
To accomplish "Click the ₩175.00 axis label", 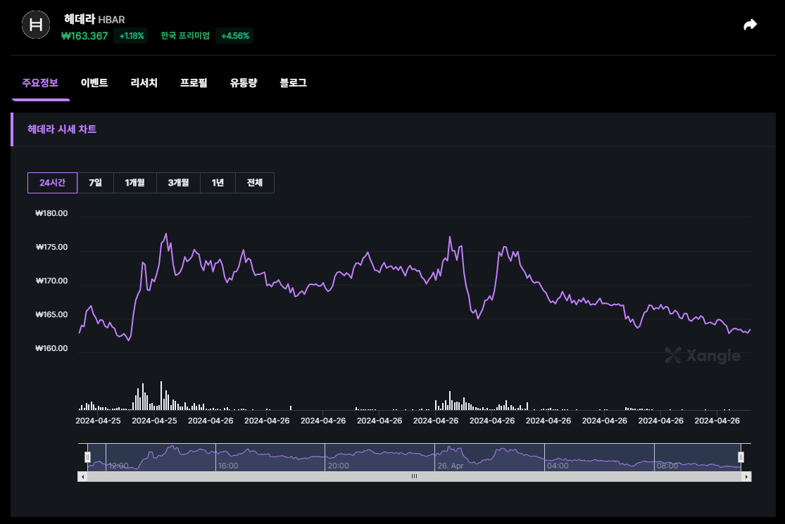I will click(x=51, y=247).
